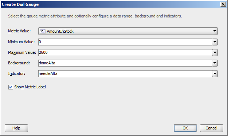
Task: Click the Maximum Value label
Action: point(22,52)
